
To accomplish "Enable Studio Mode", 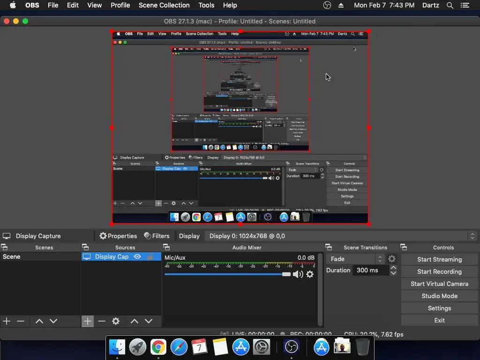I will click(439, 296).
